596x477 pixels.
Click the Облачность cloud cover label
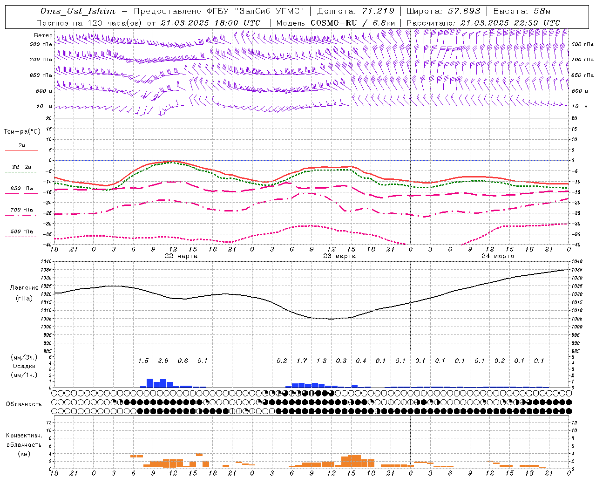[x=23, y=404]
